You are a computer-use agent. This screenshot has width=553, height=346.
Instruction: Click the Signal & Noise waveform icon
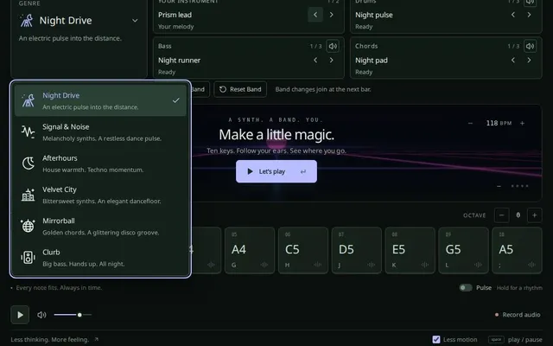point(28,131)
